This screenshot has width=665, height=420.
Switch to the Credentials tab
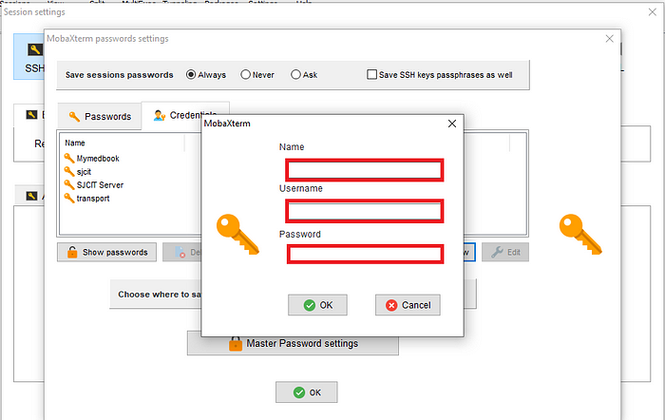point(185,115)
